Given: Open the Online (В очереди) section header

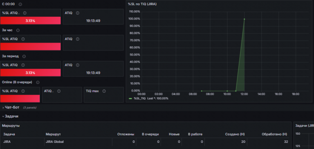Looking at the screenshot, I should (x=17, y=82).
